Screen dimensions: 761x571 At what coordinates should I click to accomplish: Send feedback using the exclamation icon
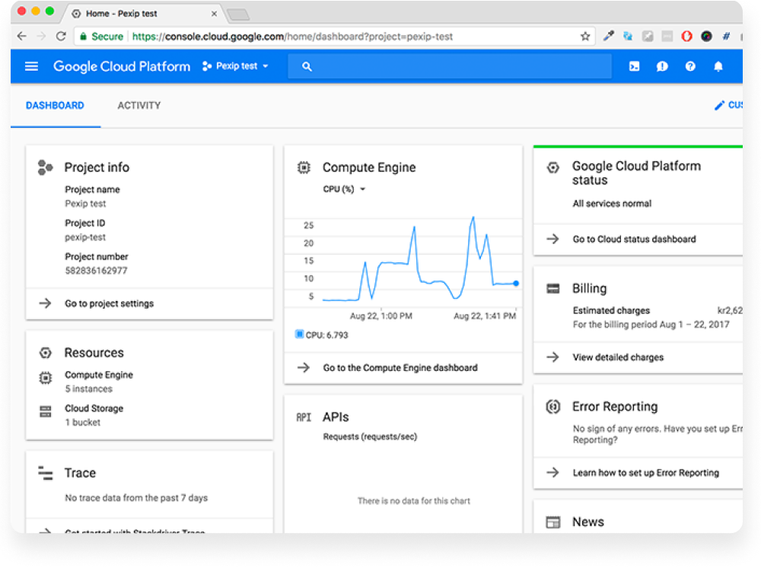click(x=662, y=66)
